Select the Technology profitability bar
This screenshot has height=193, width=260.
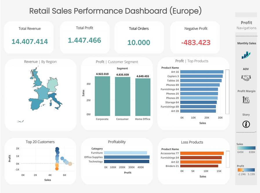tap(126, 161)
